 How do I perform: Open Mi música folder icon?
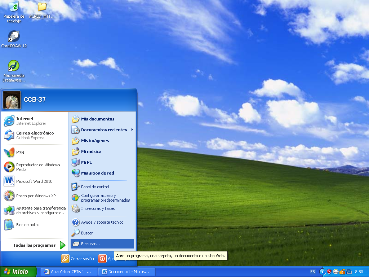[76, 151]
